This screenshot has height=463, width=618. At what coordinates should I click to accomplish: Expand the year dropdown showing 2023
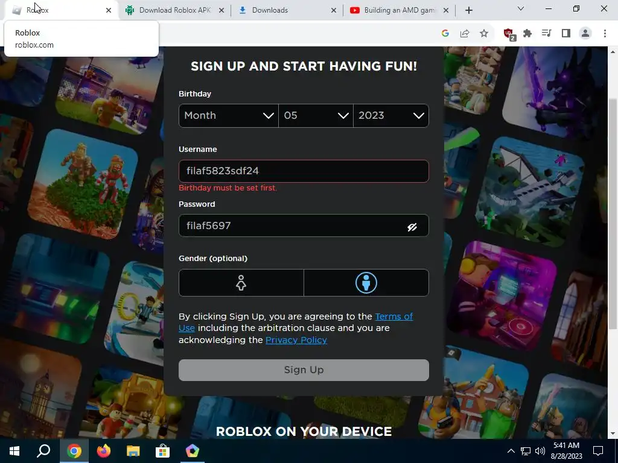391,116
